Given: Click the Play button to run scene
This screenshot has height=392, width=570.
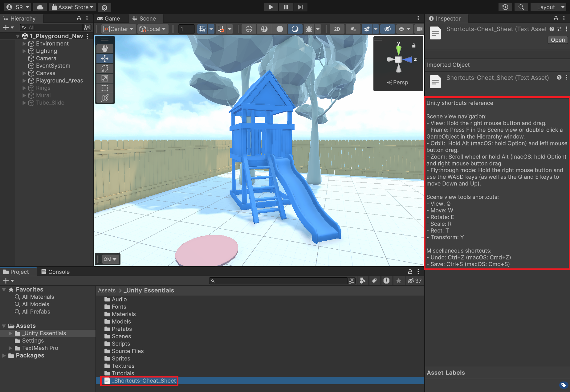Looking at the screenshot, I should click(x=271, y=7).
